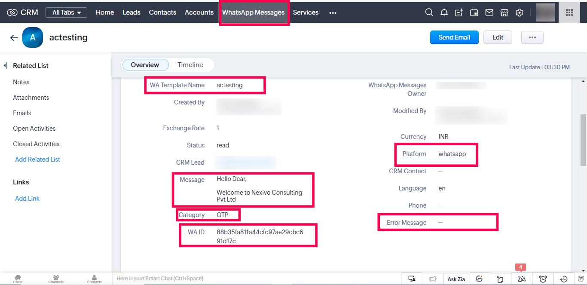The image size is (587, 285).
Task: Click the Currency value INR
Action: click(443, 137)
